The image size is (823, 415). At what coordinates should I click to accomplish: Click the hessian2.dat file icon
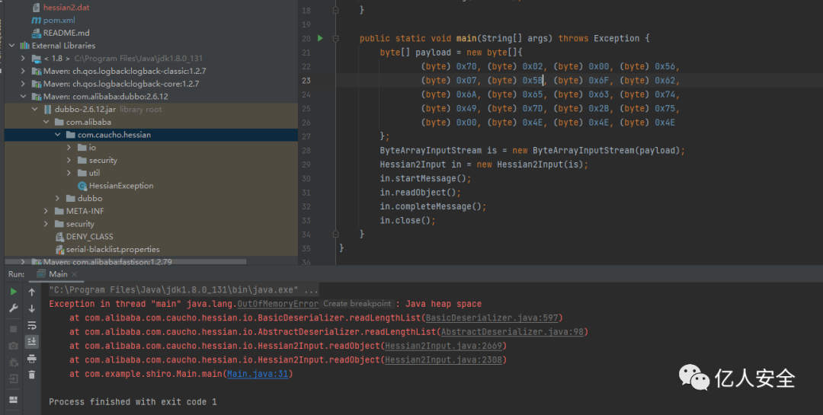(x=37, y=8)
